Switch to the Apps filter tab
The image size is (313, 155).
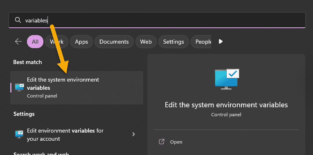coord(81,42)
